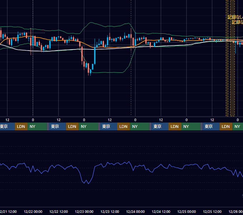Select the 東京 session block on 12/24
The height and width of the screenshot is (215, 243).
[x=160, y=126]
